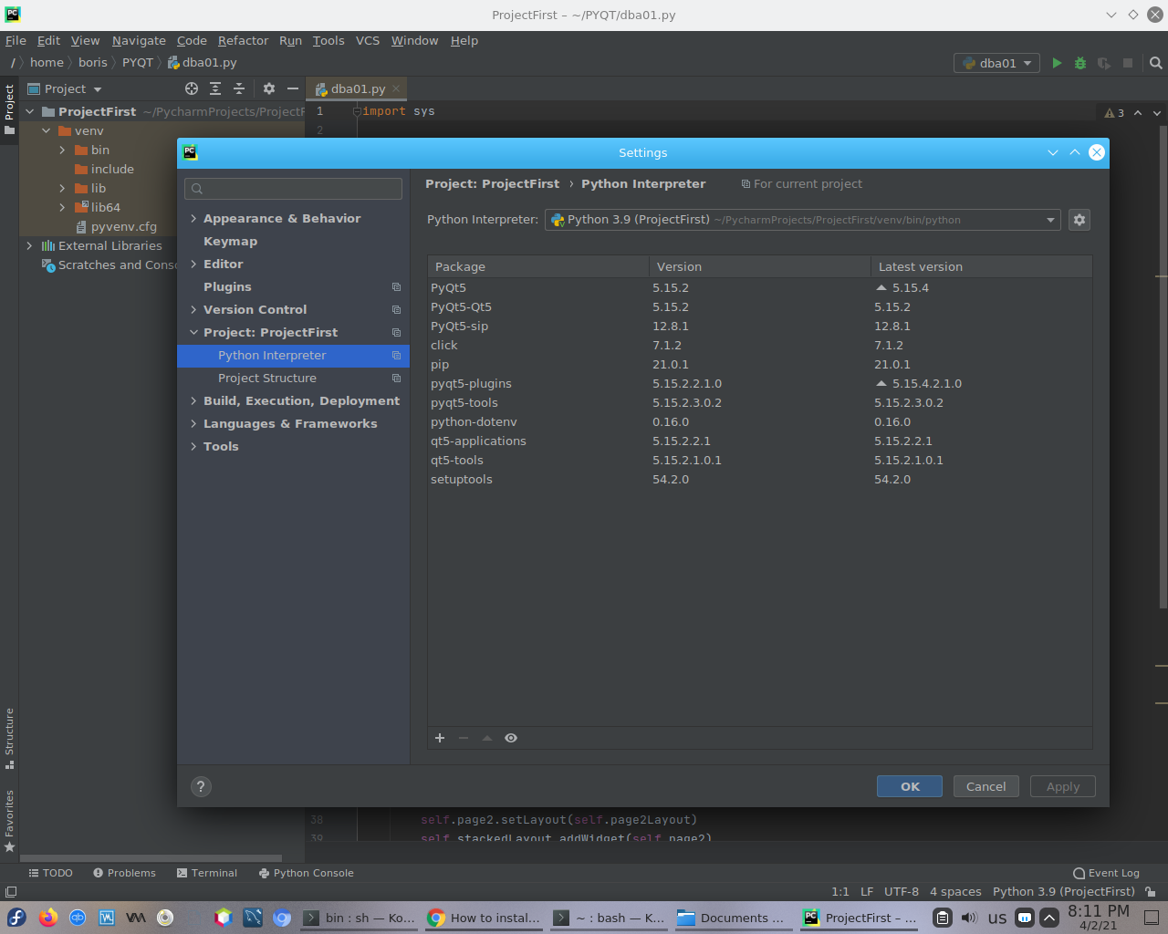Click Expand All icon in Project panel

pos(215,88)
